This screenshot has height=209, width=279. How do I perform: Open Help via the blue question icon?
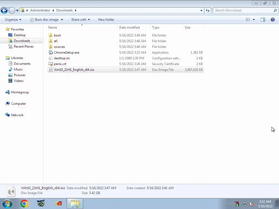(272, 20)
